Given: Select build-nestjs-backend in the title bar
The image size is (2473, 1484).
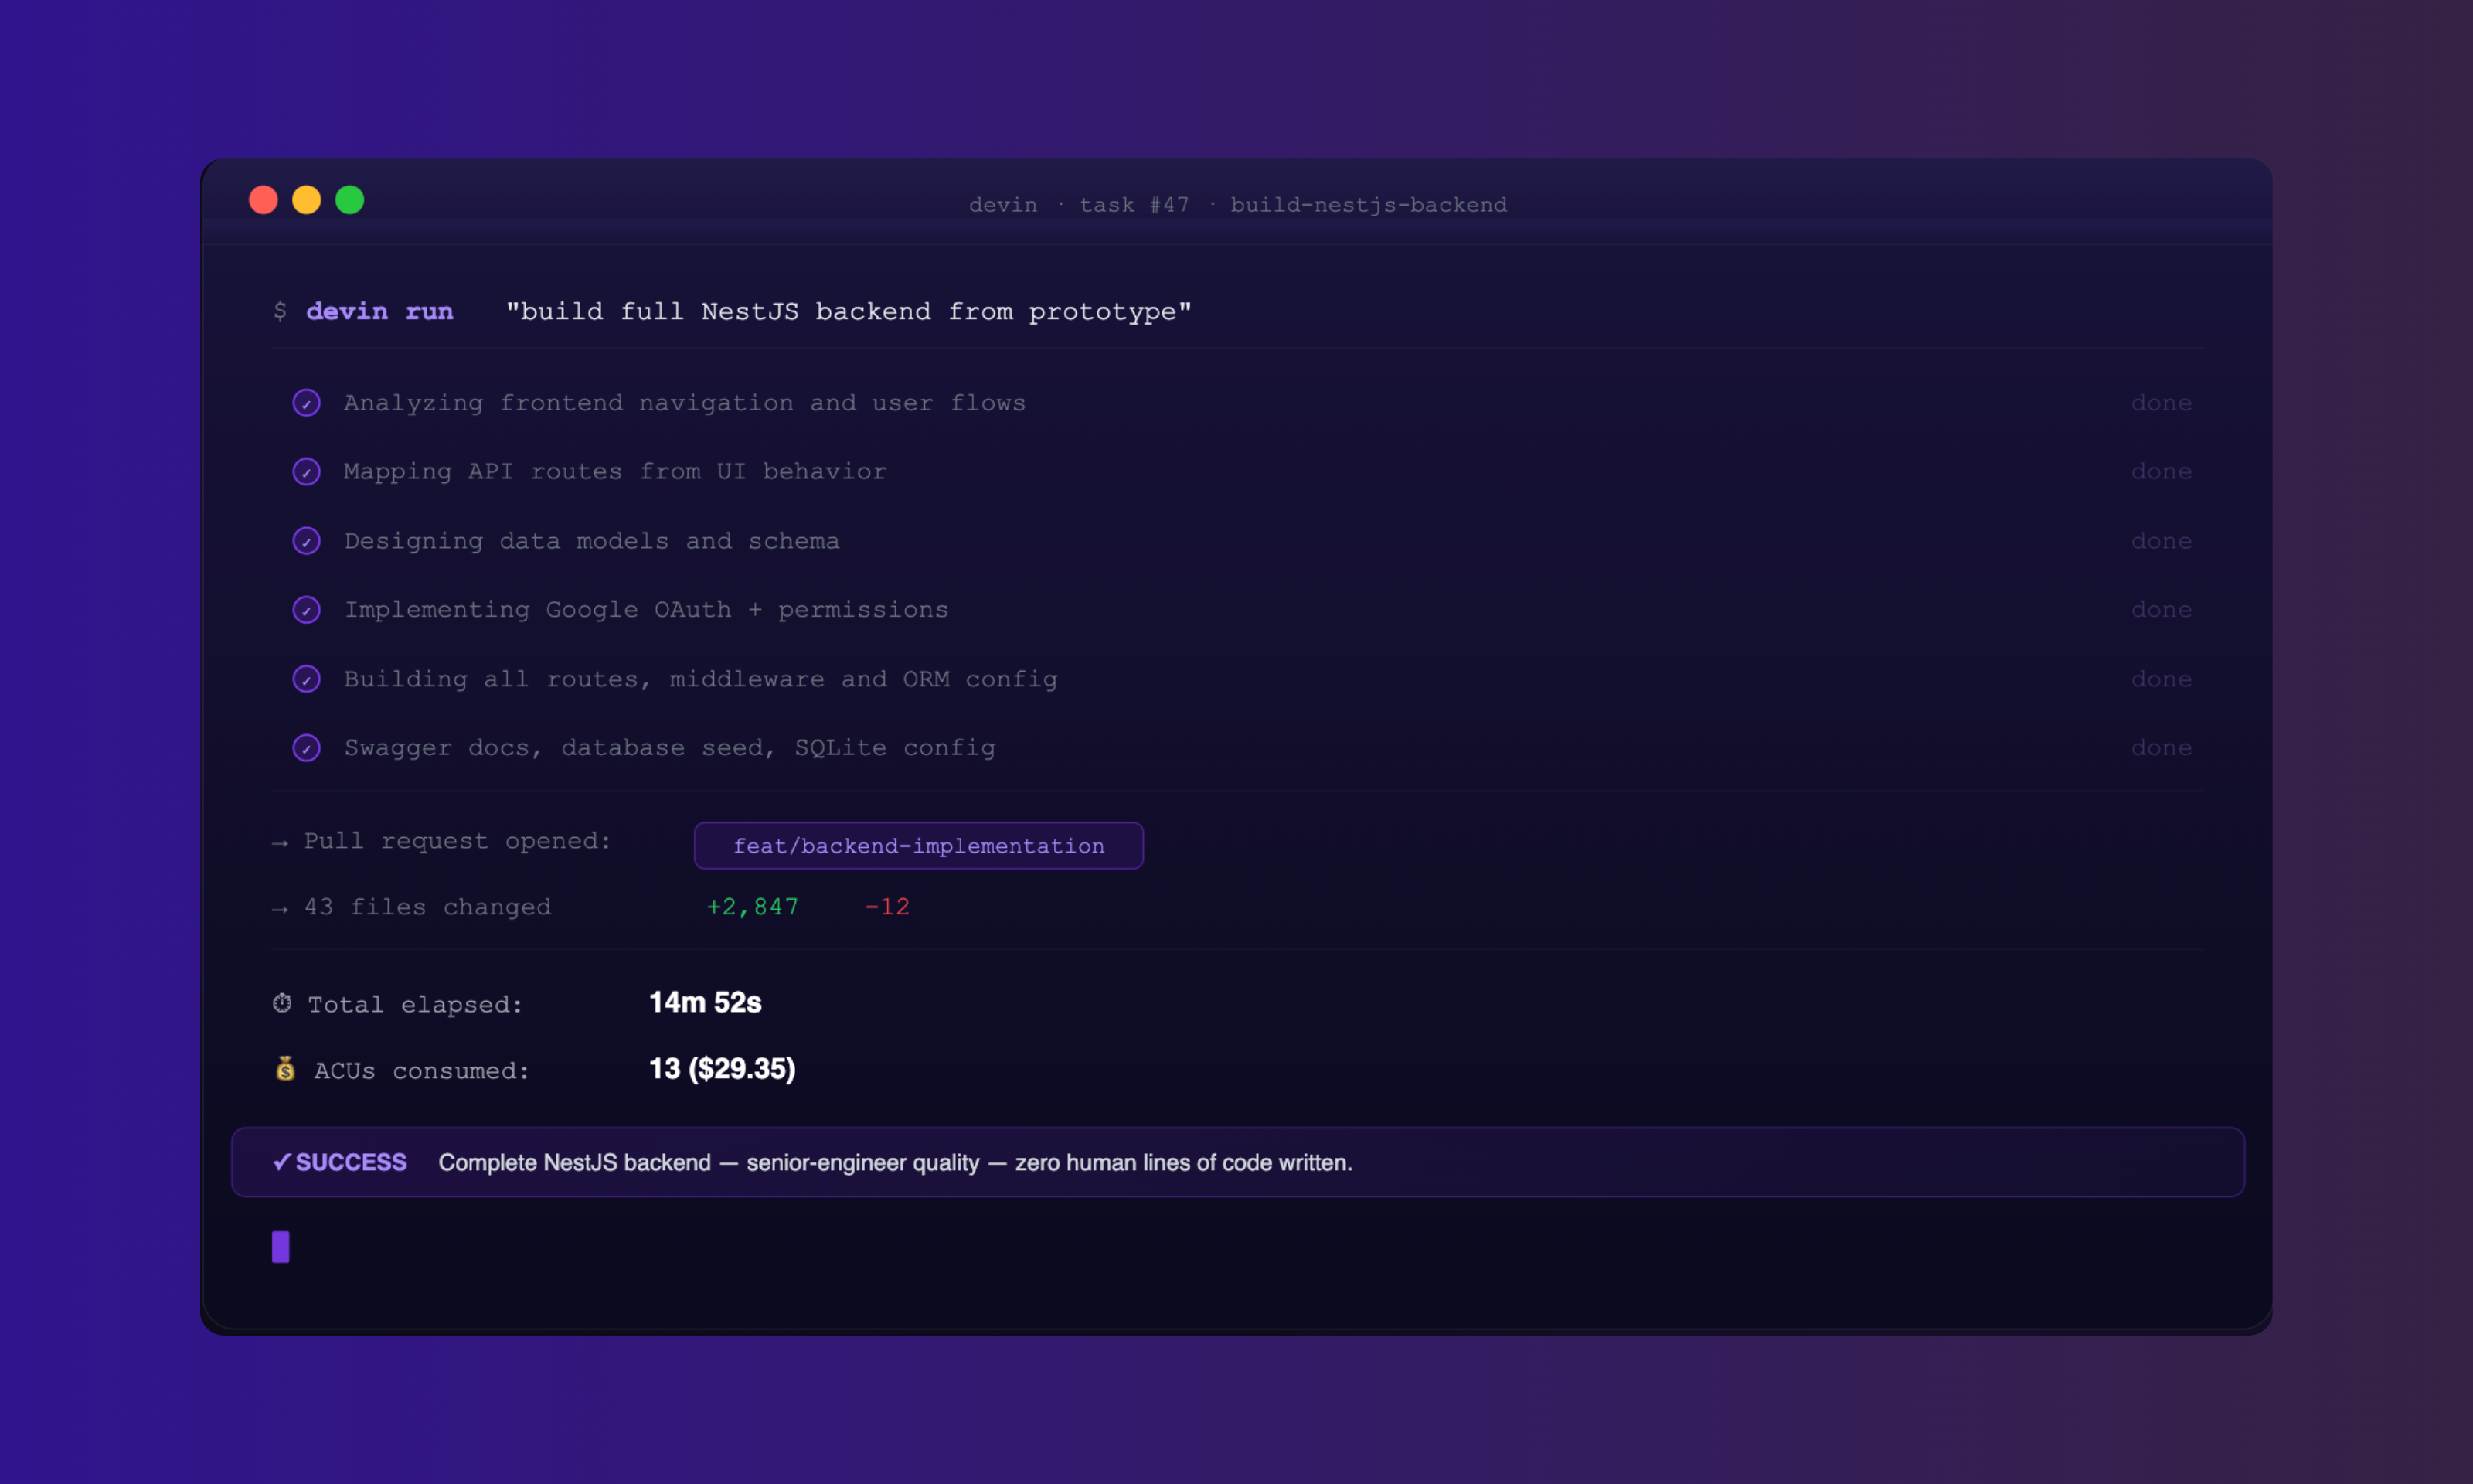Looking at the screenshot, I should tap(1369, 204).
